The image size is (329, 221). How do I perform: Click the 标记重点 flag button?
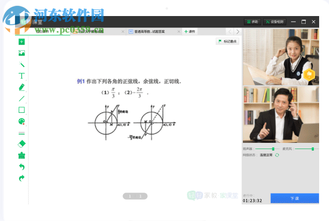[x=227, y=41]
